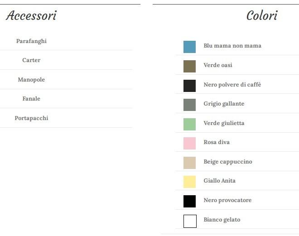Select the Verde giulietta green swatch
This screenshot has height=236, width=299.
189,124
